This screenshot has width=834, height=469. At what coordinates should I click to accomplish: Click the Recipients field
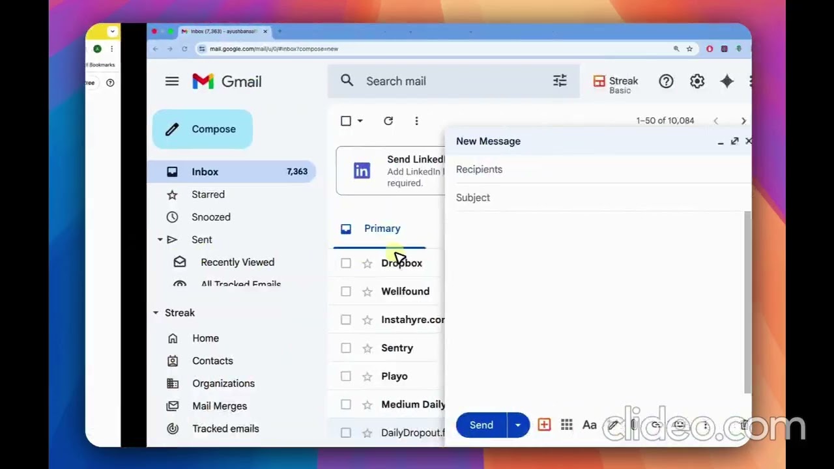pyautogui.click(x=603, y=169)
